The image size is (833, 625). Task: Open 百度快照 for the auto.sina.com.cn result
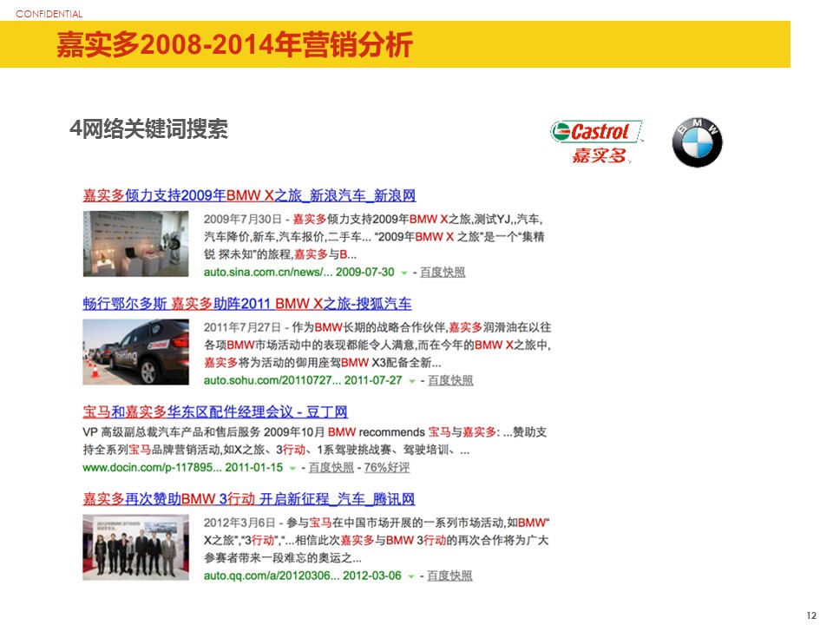[x=443, y=272]
